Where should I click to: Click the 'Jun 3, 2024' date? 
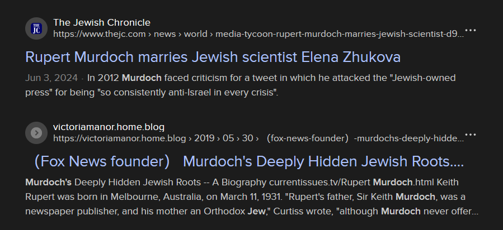[x=50, y=78]
